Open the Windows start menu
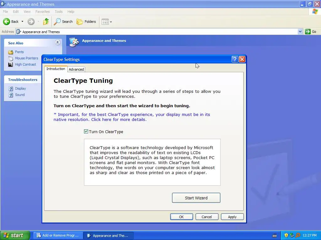Image resolution: width=321 pixels, height=240 pixels. [x=15, y=235]
